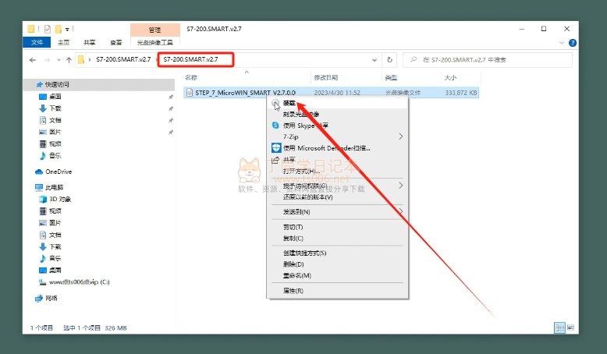Open the www点ts006点vip (C:) drive

click(x=79, y=282)
